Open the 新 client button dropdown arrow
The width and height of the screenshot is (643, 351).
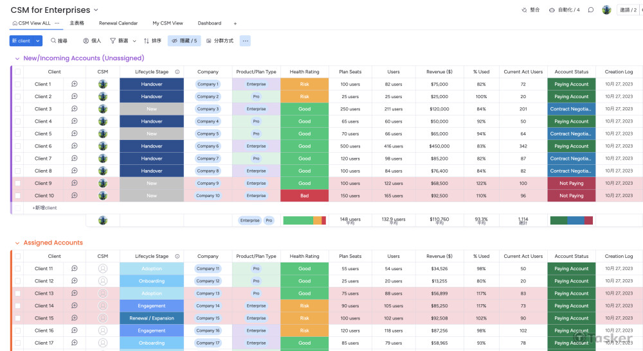coord(38,40)
